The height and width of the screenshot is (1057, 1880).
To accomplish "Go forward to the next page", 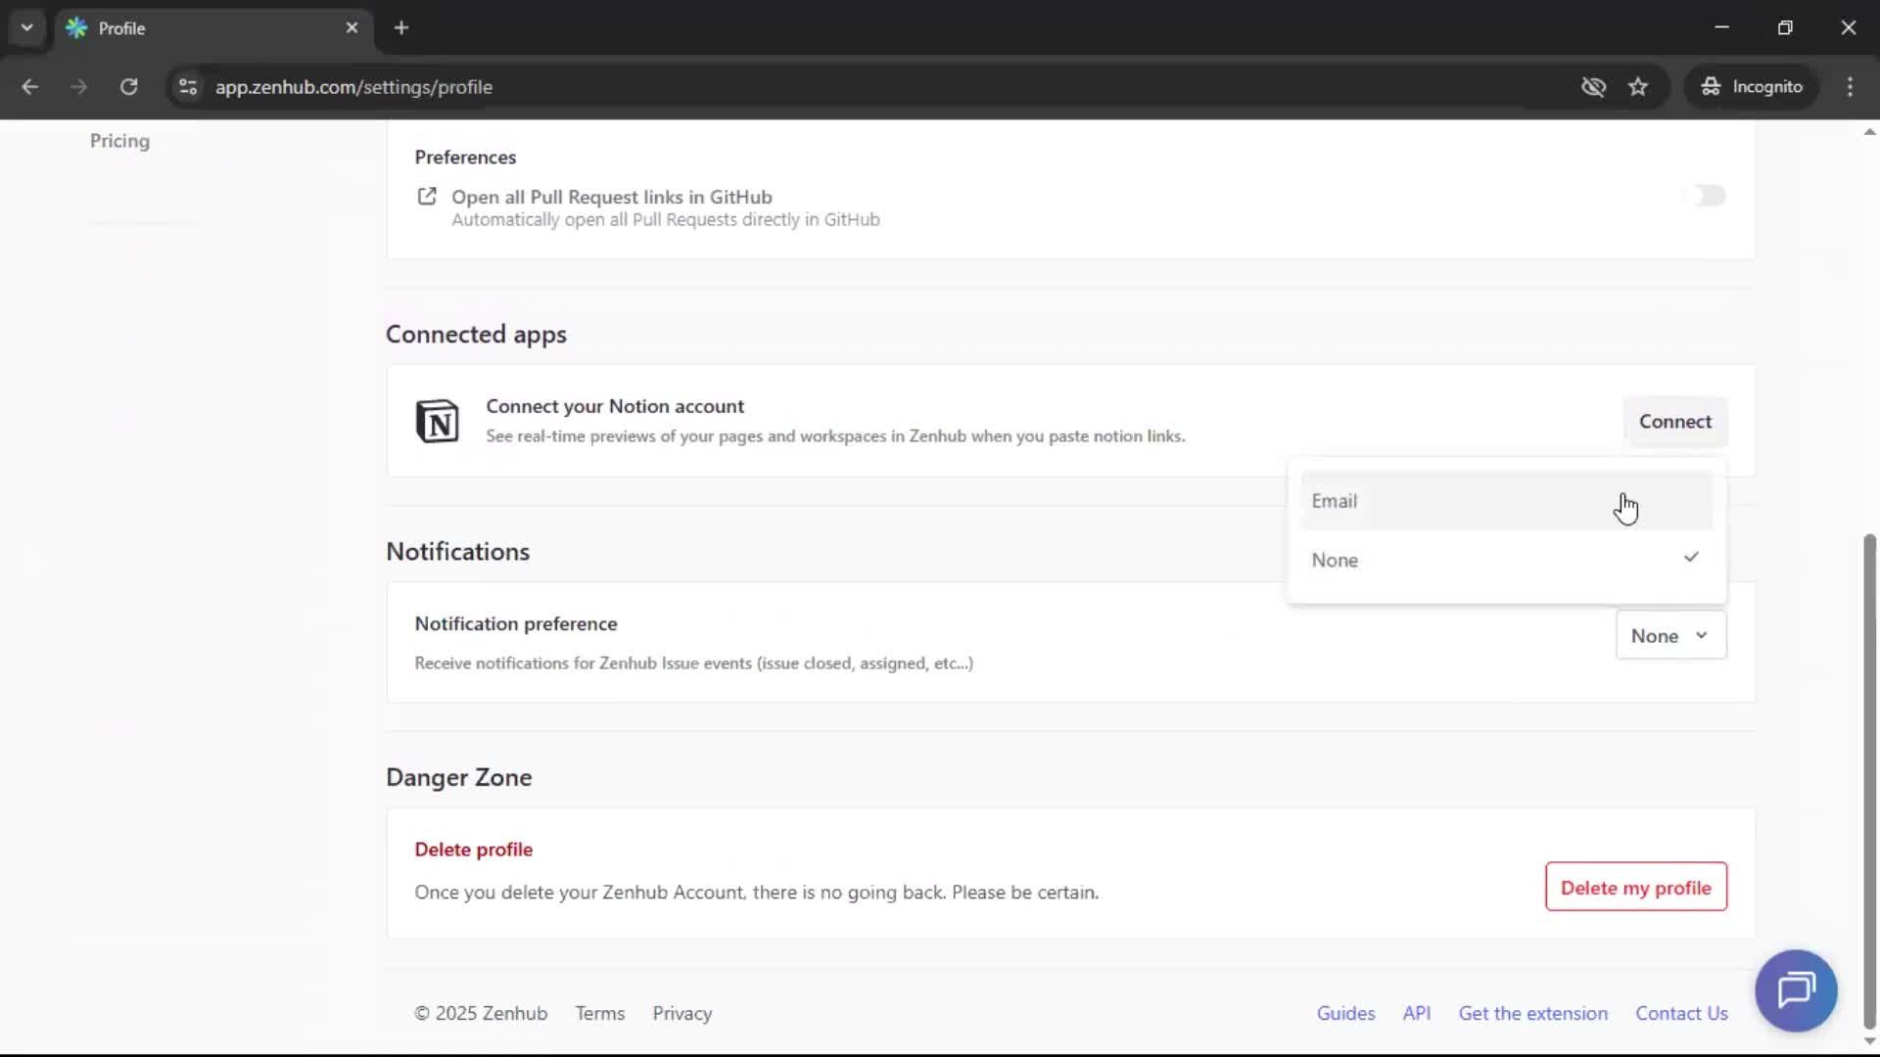I will point(78,86).
